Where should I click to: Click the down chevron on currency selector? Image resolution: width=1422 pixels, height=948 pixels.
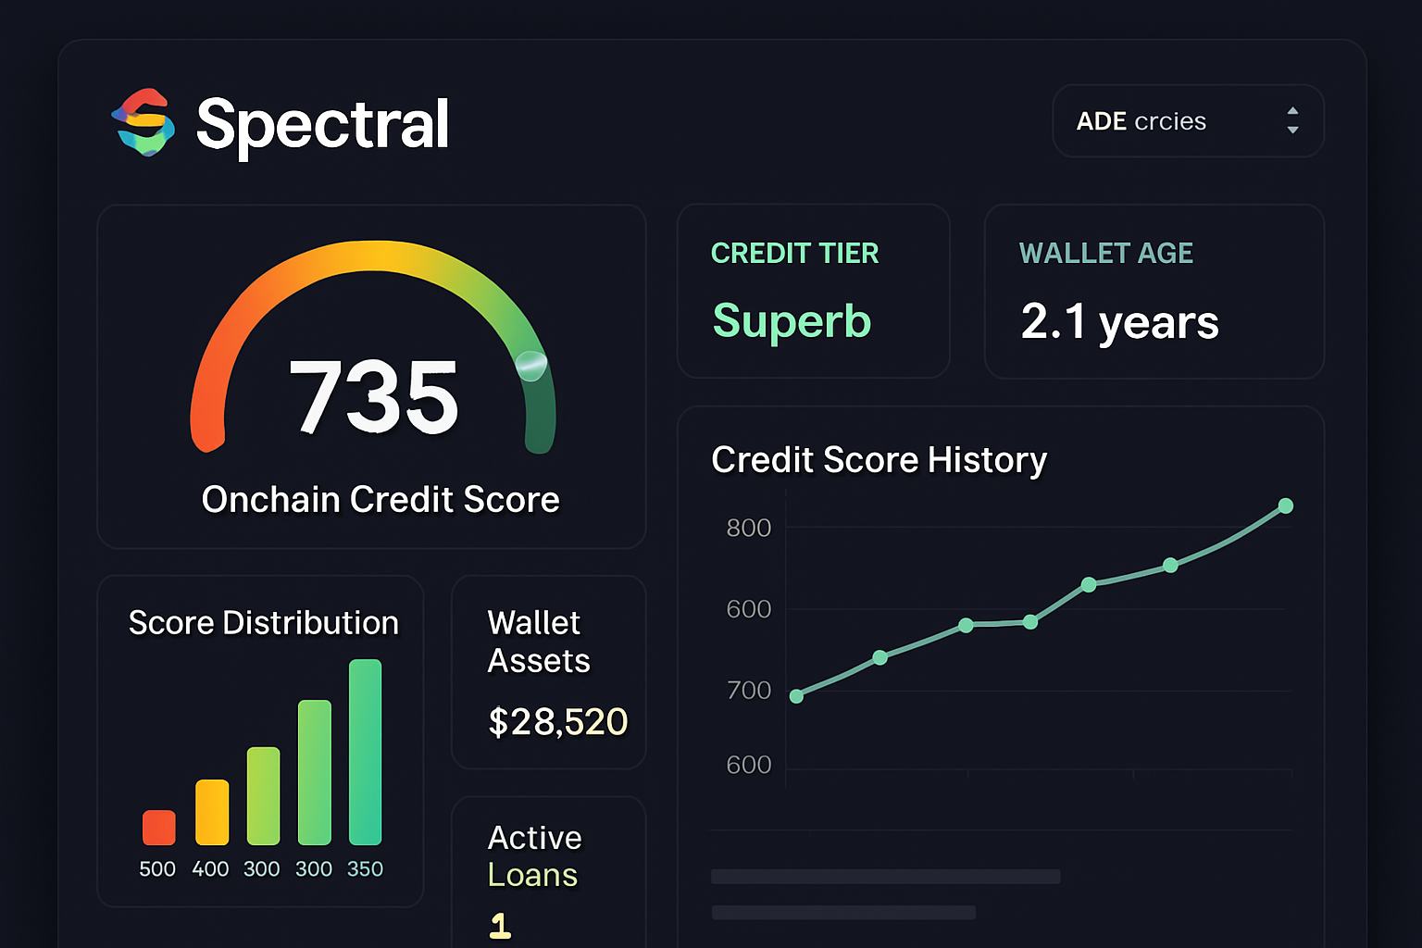click(1293, 131)
